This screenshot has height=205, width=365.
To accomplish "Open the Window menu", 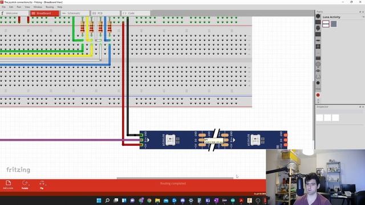I will (38, 7).
